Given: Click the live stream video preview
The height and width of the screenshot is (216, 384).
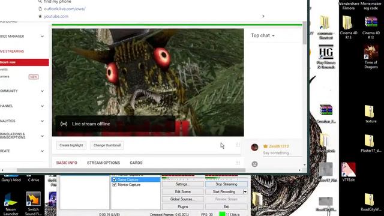Looking at the screenshot, I should click(148, 83).
